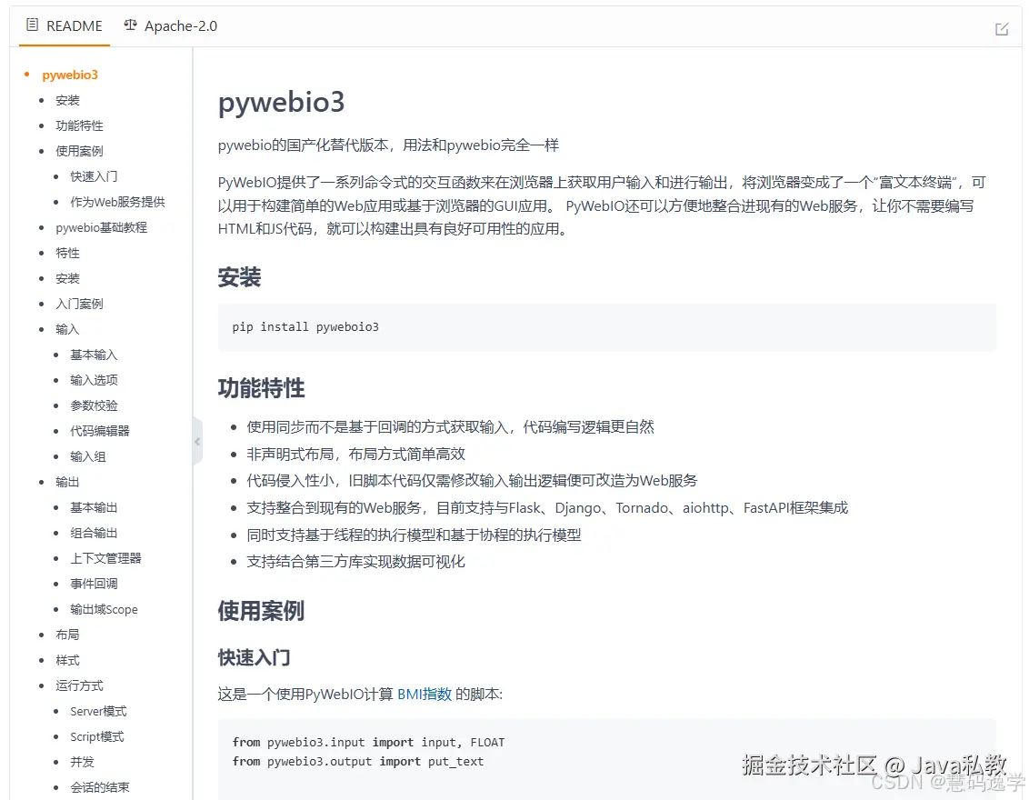Viewport: 1029px width, 800px height.
Task: Select 上下文管理器 in the outline
Action: point(105,558)
